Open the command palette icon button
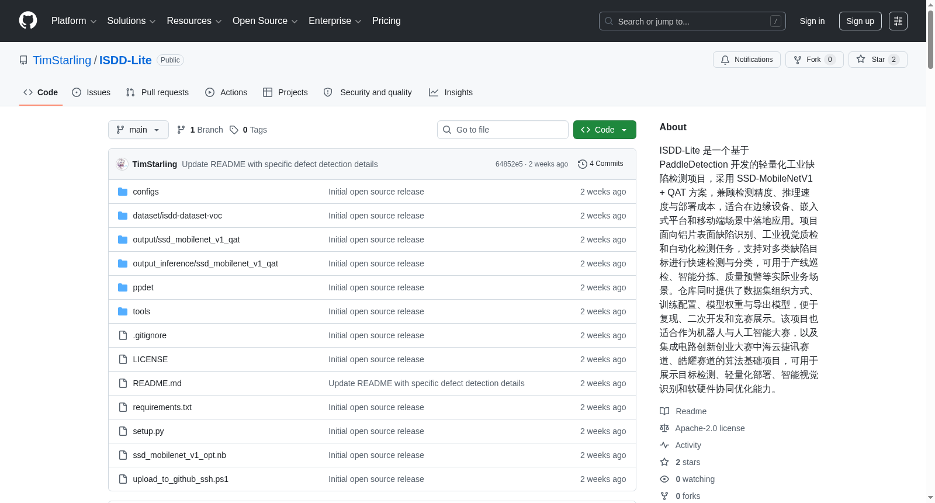This screenshot has height=503, width=935. 898,21
